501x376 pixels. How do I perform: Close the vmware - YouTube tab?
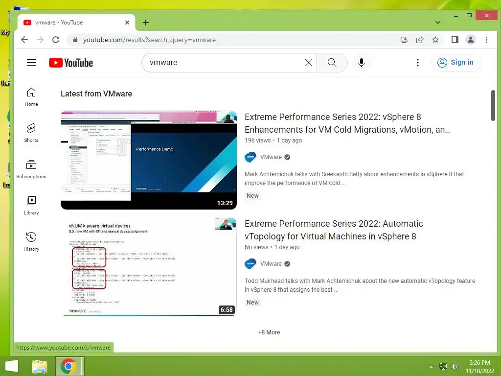click(127, 23)
